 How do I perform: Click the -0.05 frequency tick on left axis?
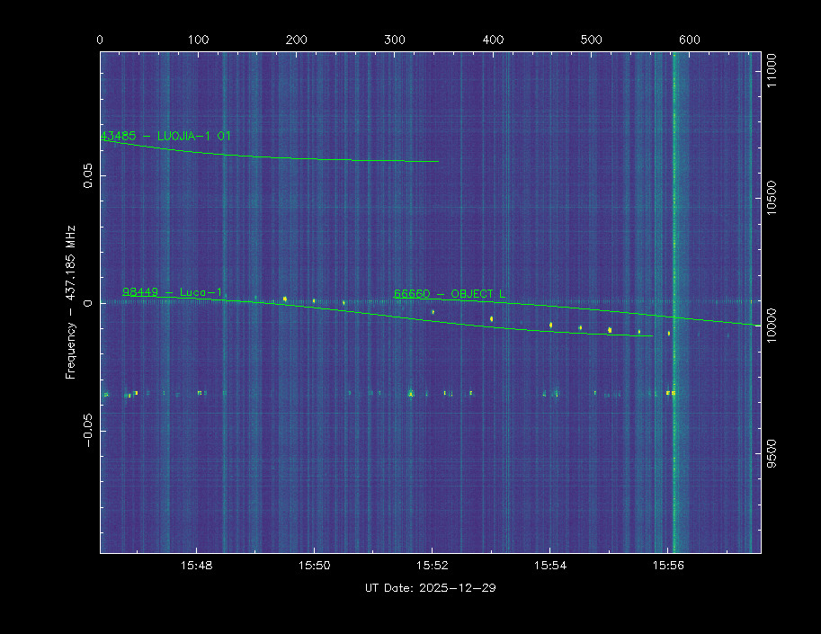click(88, 430)
